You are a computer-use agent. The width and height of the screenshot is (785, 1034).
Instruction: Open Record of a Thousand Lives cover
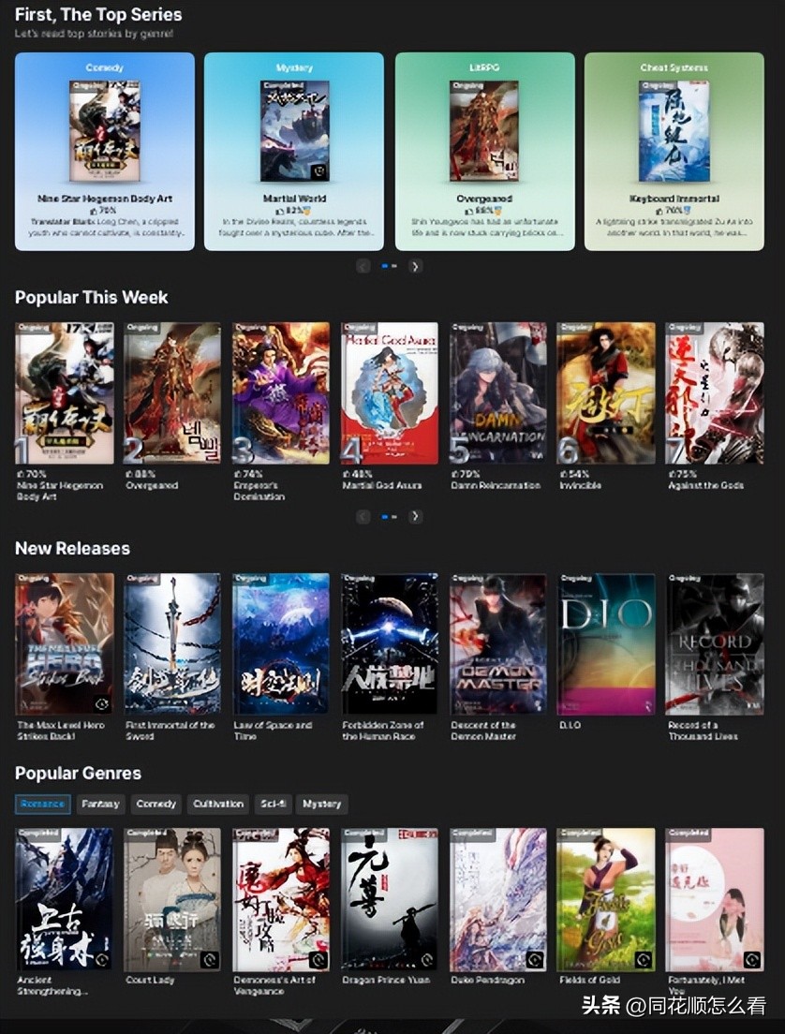715,644
